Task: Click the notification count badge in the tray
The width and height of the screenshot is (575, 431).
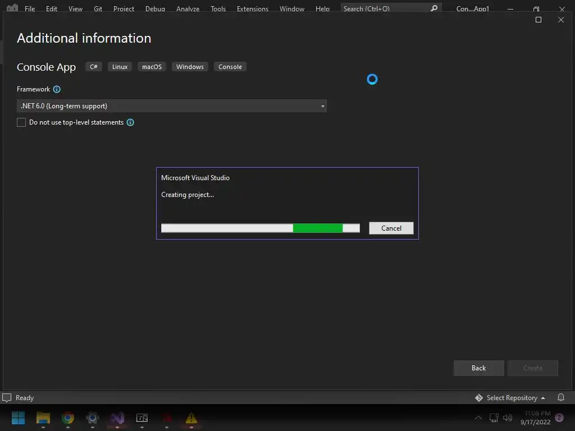Action: (559, 418)
